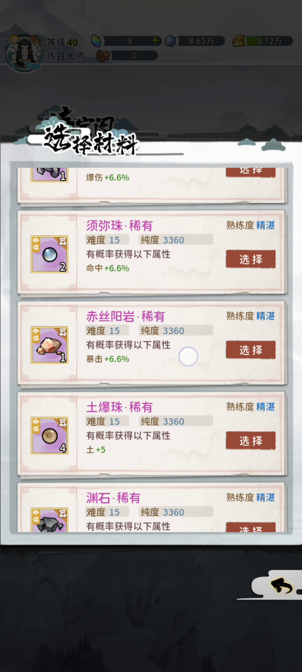Image resolution: width=302 pixels, height=672 pixels.
Task: Tap the blue ore currency icon
Action: tap(170, 41)
